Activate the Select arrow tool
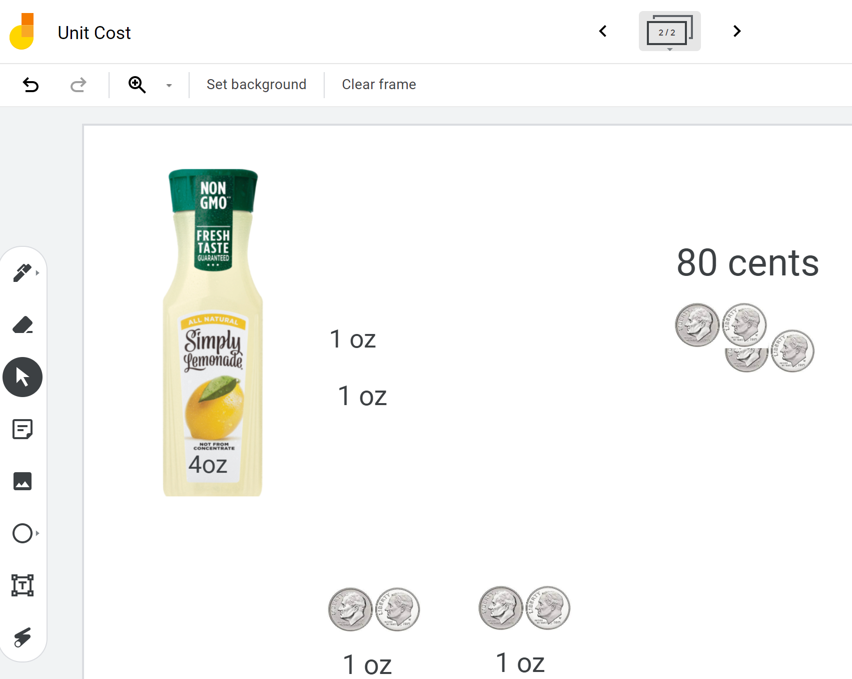This screenshot has width=852, height=679. (x=23, y=377)
